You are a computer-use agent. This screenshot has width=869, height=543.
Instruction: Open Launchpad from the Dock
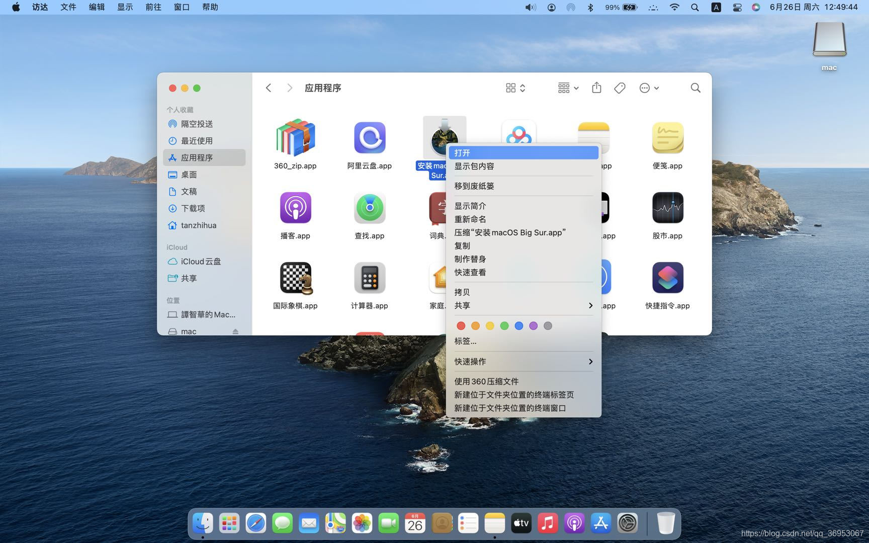(229, 523)
